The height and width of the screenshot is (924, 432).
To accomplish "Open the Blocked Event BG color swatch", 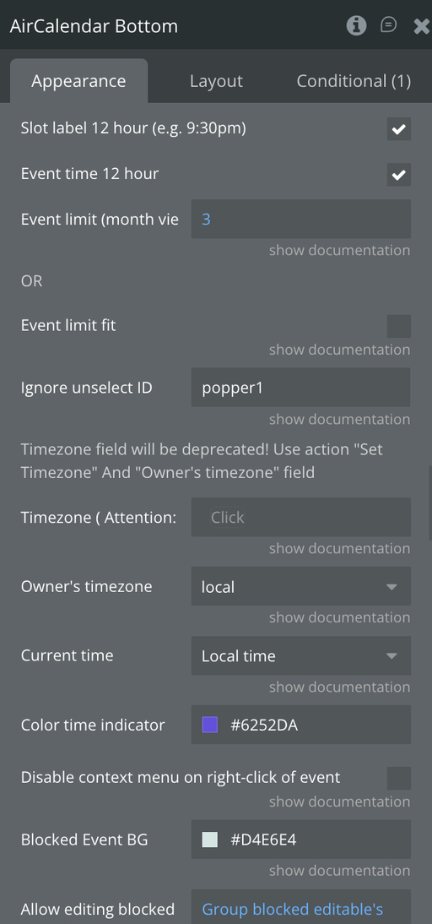I will (x=209, y=840).
